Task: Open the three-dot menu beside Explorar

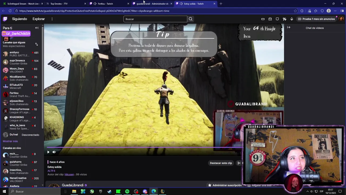Action: [x=52, y=19]
